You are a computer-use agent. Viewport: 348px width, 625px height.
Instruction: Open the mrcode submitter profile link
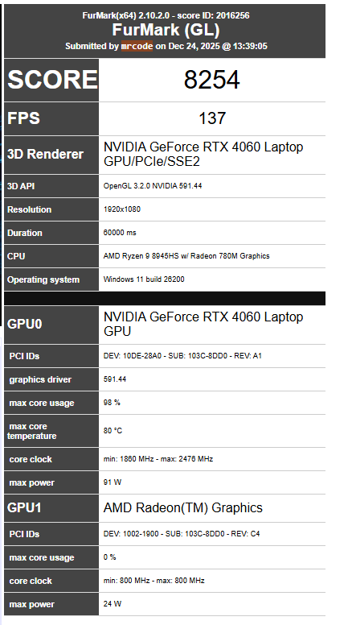137,46
